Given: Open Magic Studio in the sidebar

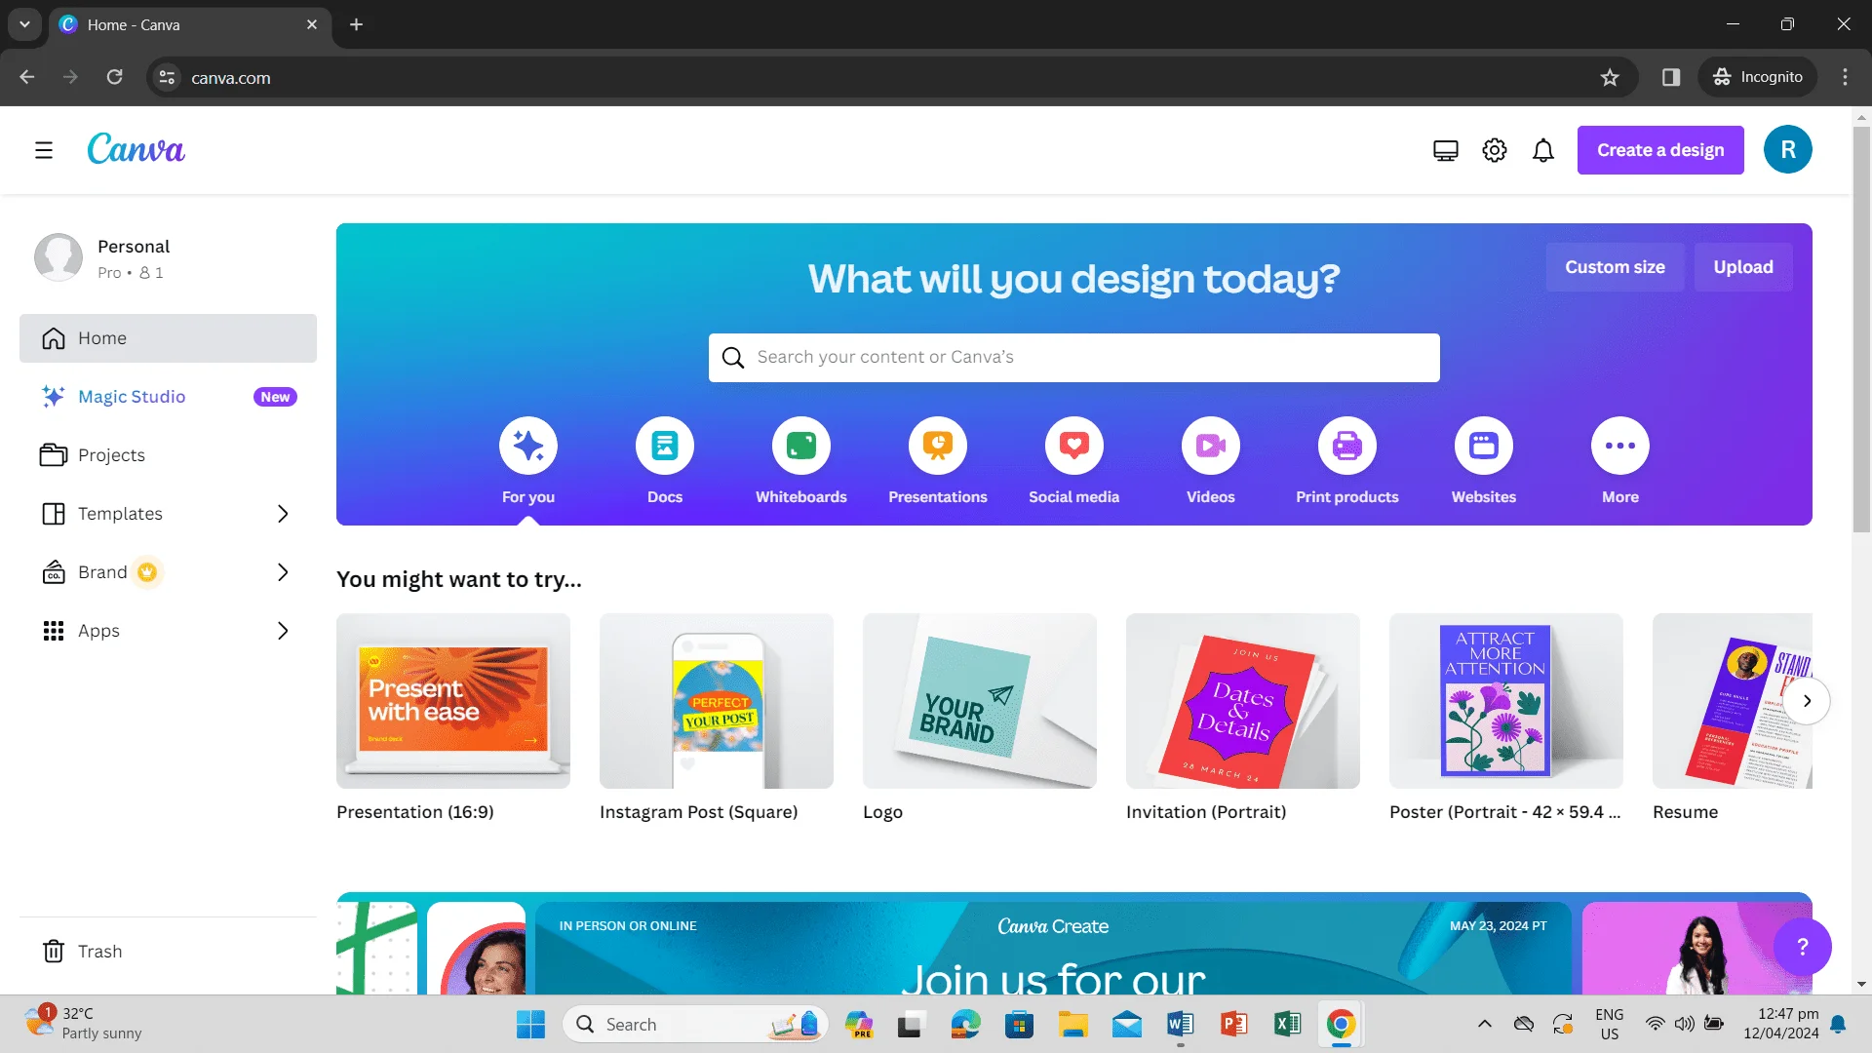Looking at the screenshot, I should coord(168,397).
